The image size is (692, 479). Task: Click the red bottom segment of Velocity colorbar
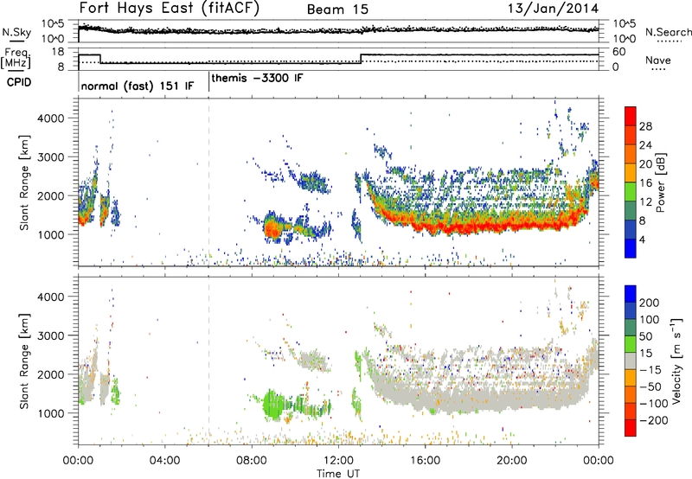coord(631,428)
